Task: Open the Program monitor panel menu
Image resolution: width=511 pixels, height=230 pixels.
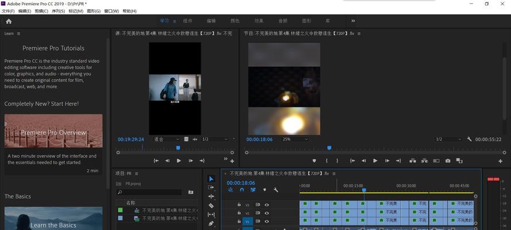Action: click(x=359, y=33)
